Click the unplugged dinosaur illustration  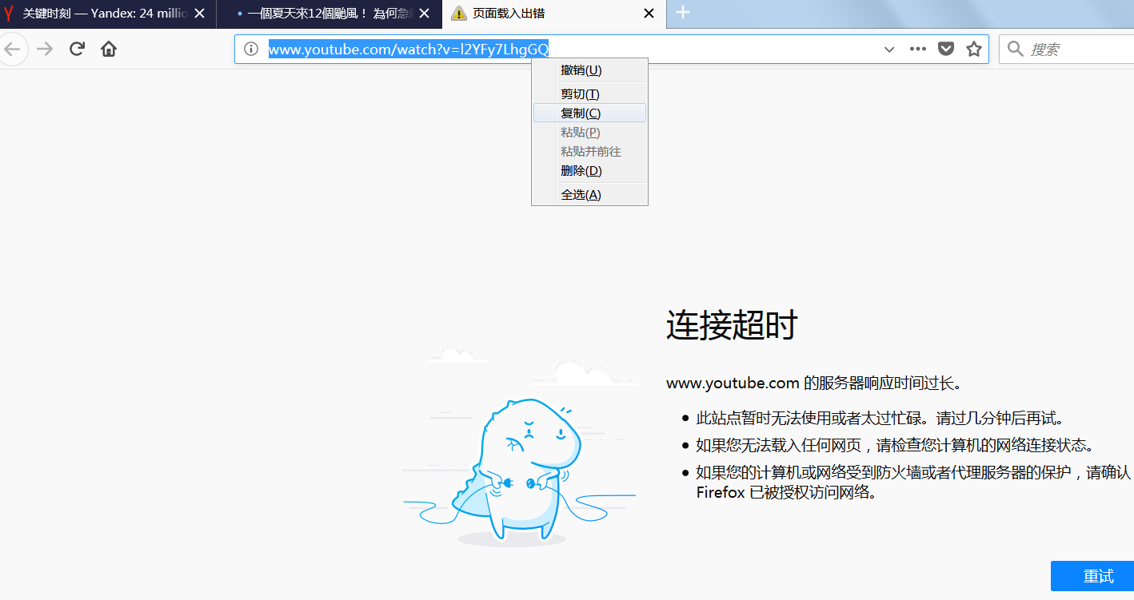tap(520, 447)
